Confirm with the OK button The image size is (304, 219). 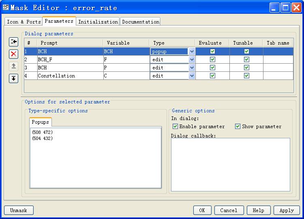pos(202,210)
